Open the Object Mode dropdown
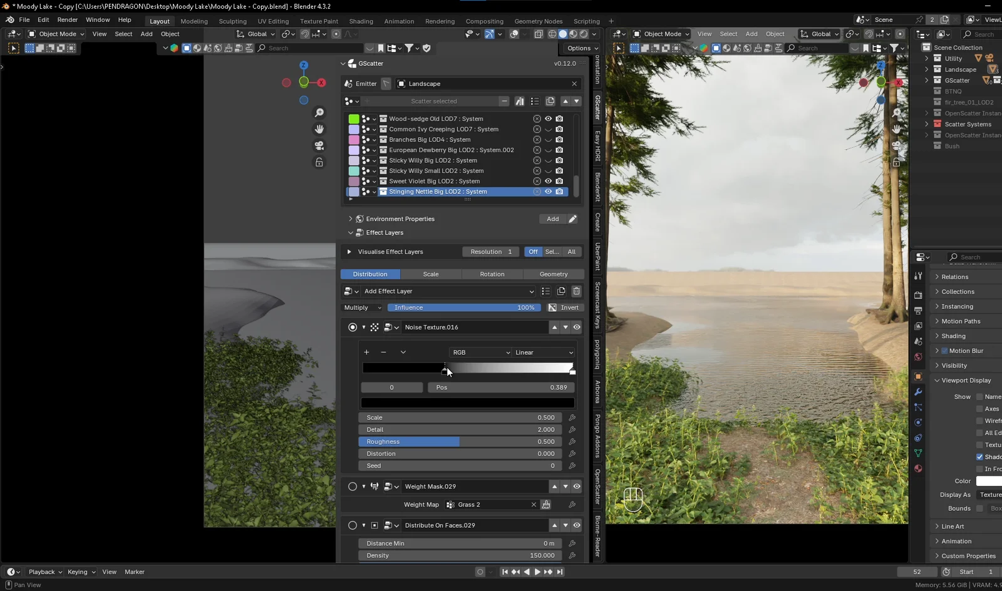This screenshot has width=1002, height=591. click(x=55, y=34)
